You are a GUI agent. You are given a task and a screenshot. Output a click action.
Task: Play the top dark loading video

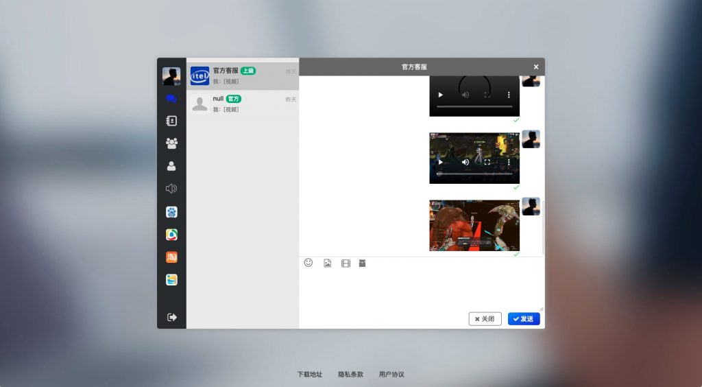441,95
